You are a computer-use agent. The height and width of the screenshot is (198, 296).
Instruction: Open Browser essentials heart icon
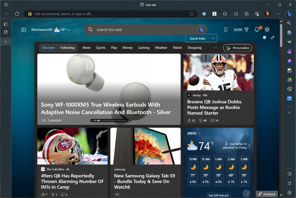257,14
